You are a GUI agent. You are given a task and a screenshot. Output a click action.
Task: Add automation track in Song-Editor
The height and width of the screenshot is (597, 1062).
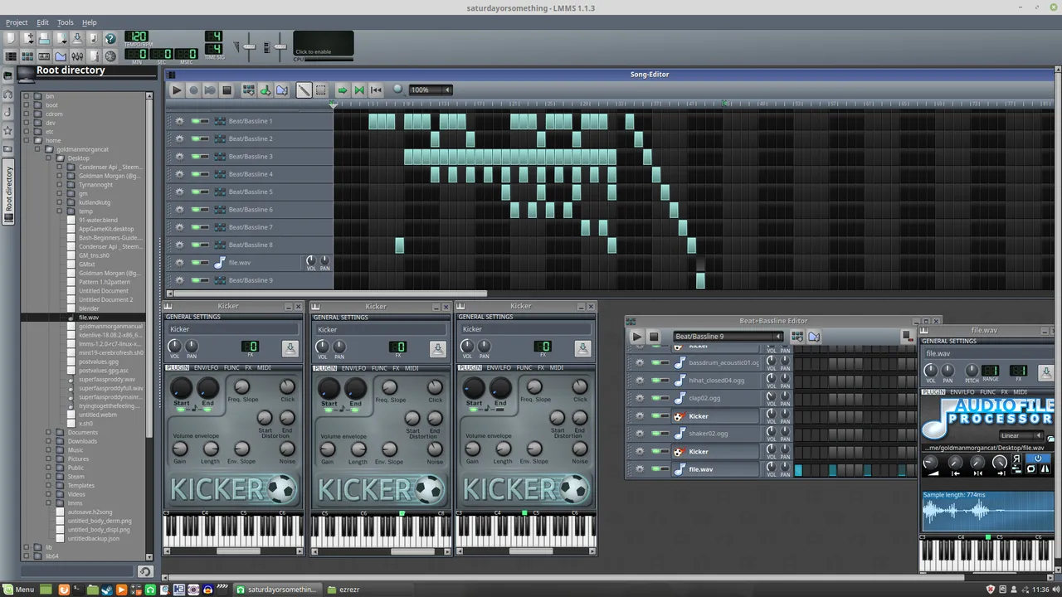coord(282,90)
